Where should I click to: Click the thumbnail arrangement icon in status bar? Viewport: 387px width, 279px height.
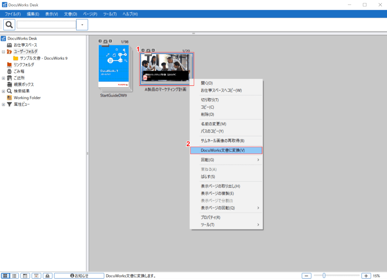point(36,276)
